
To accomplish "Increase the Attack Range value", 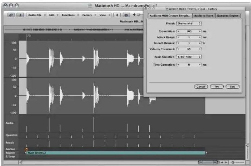I will click(199, 37).
